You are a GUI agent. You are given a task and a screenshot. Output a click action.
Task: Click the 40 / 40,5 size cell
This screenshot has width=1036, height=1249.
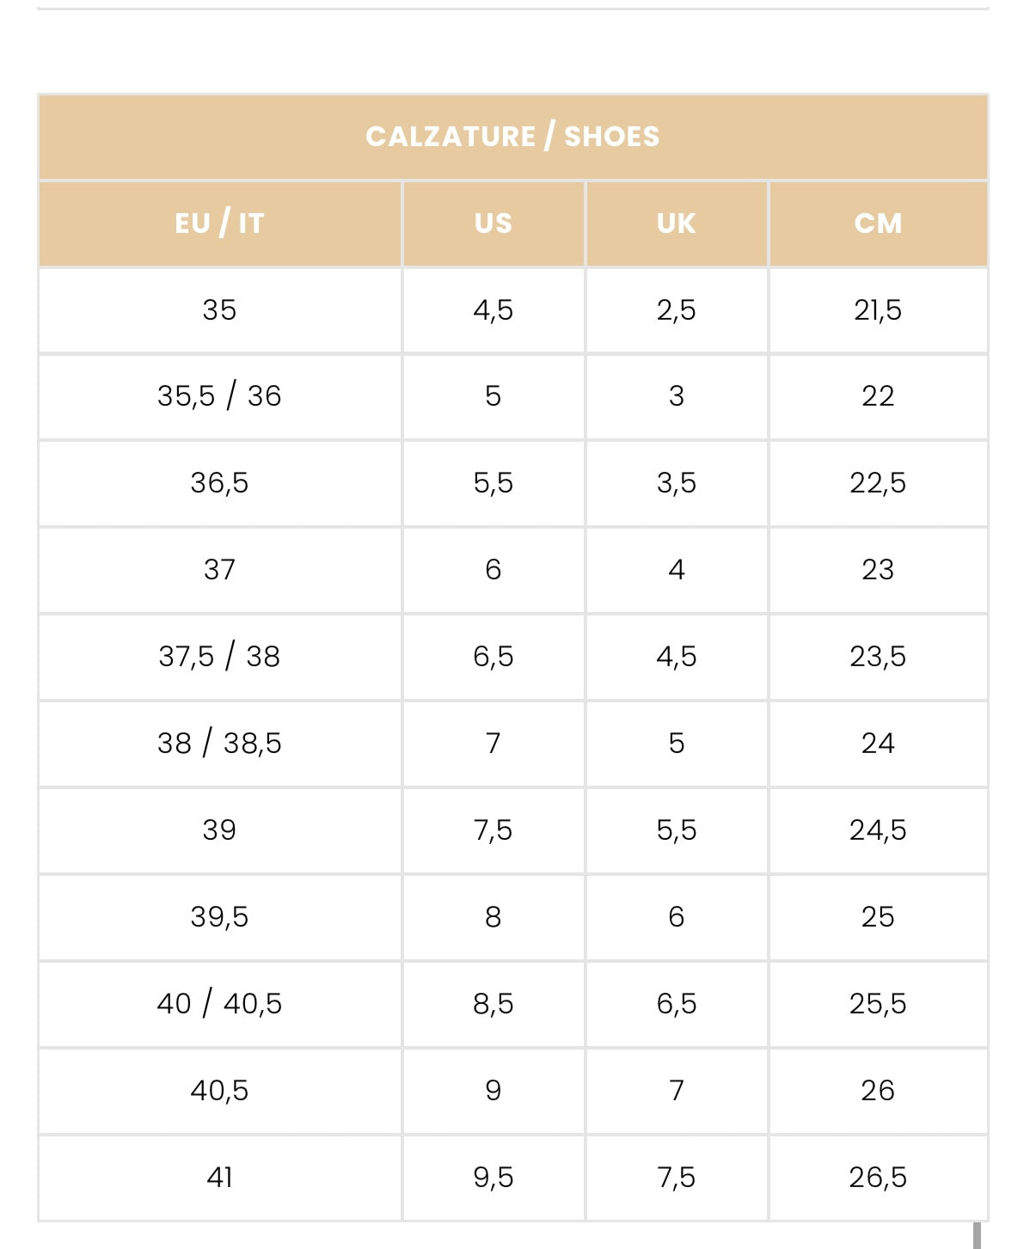pos(219,1004)
